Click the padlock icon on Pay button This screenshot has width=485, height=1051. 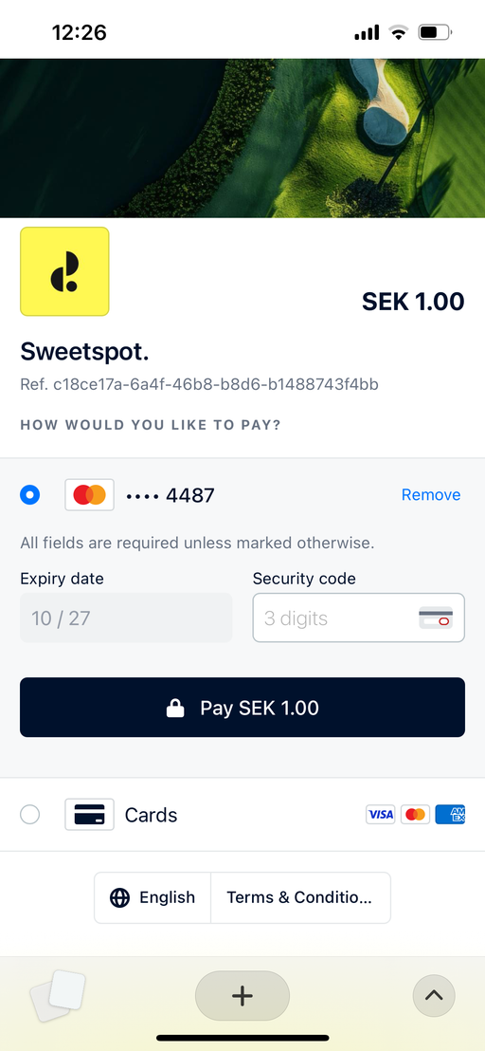point(175,708)
